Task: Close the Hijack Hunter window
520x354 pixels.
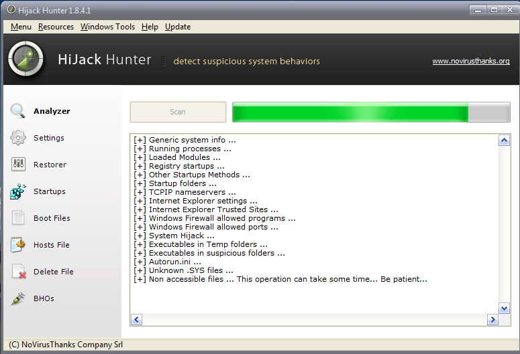Action: pyautogui.click(x=510, y=10)
